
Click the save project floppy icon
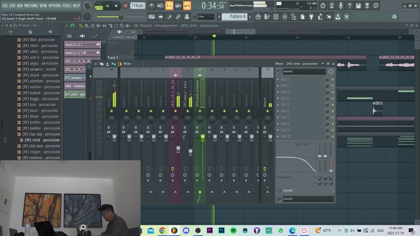click(358, 6)
